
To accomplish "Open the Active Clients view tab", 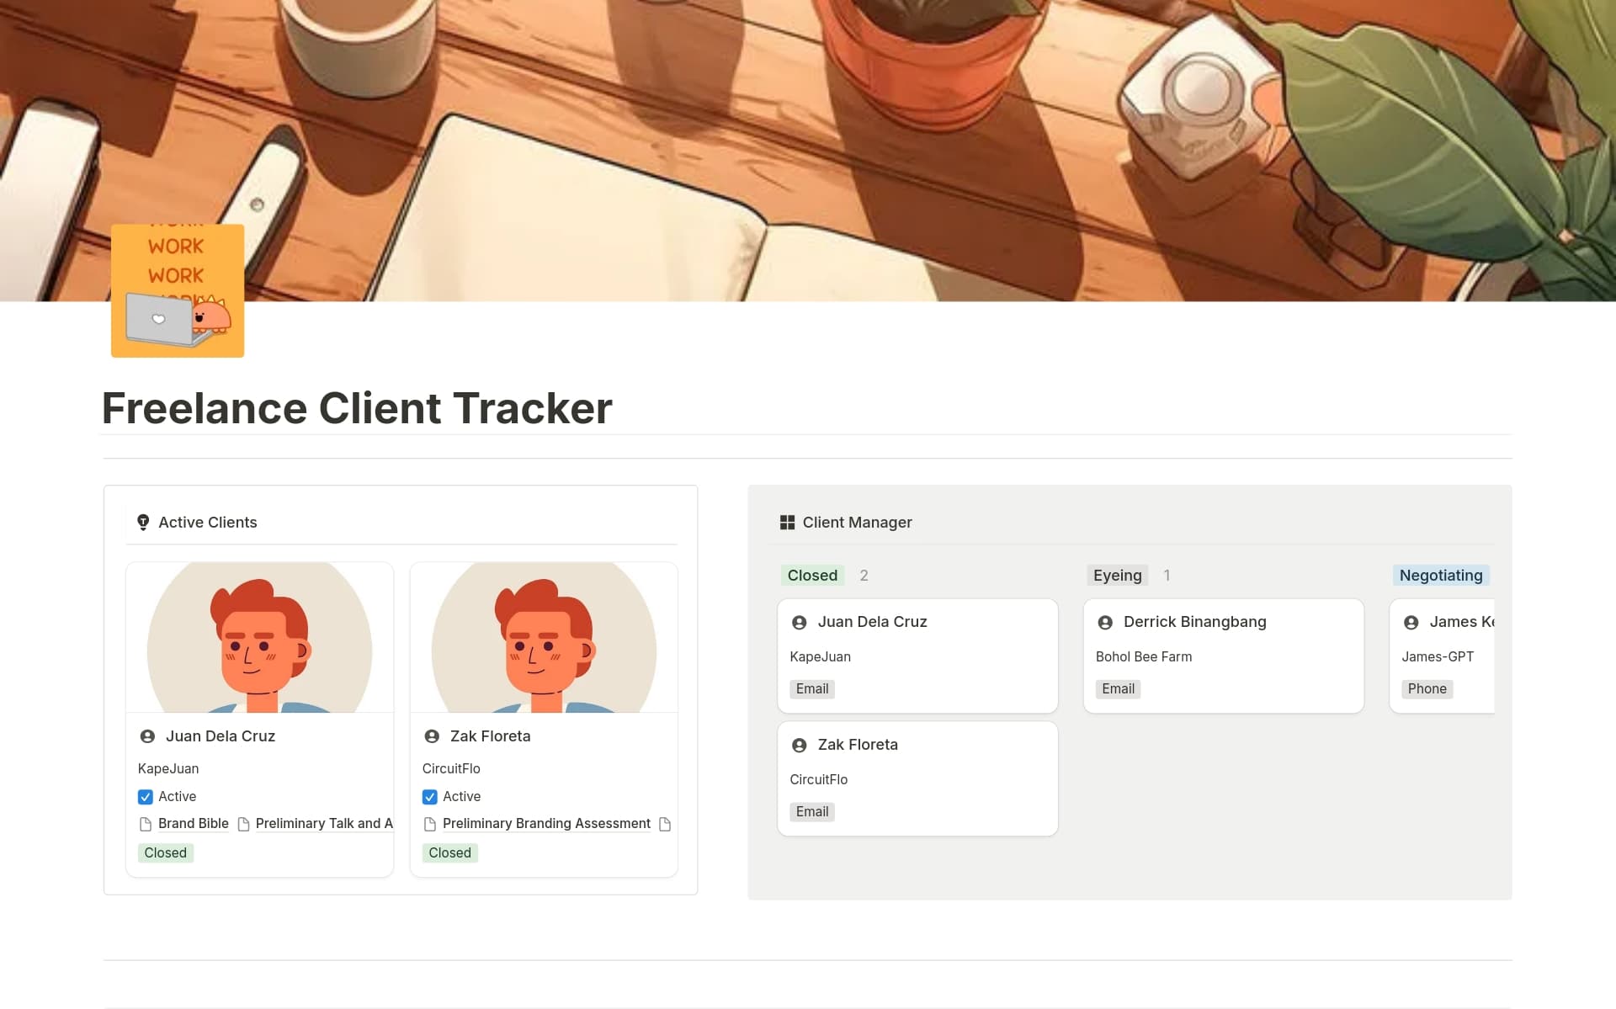I will (207, 523).
